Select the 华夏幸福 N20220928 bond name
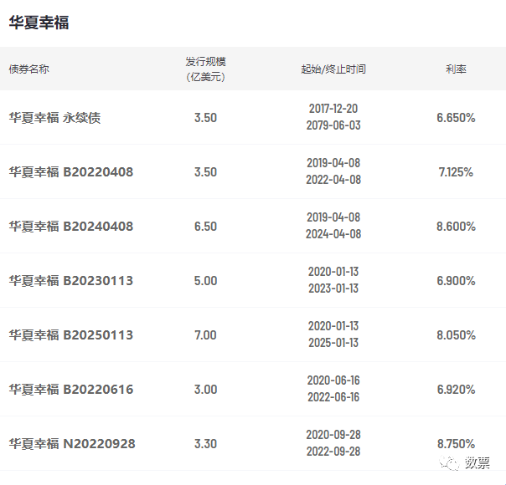 [x=72, y=444]
